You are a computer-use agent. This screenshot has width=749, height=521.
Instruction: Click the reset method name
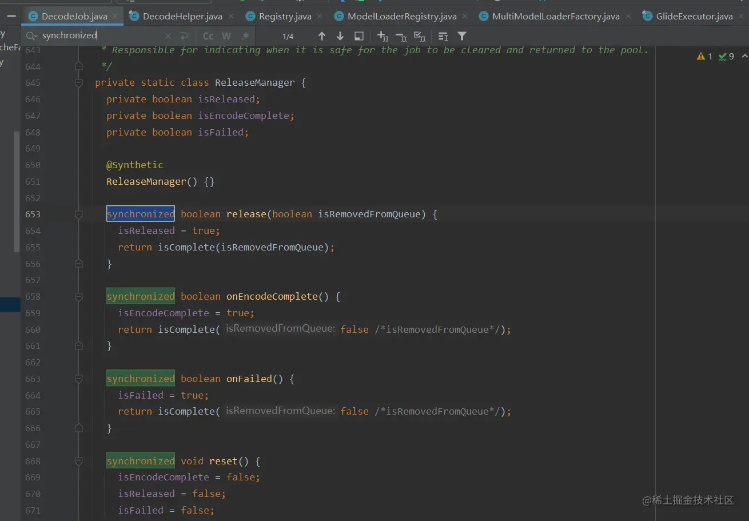click(x=224, y=461)
